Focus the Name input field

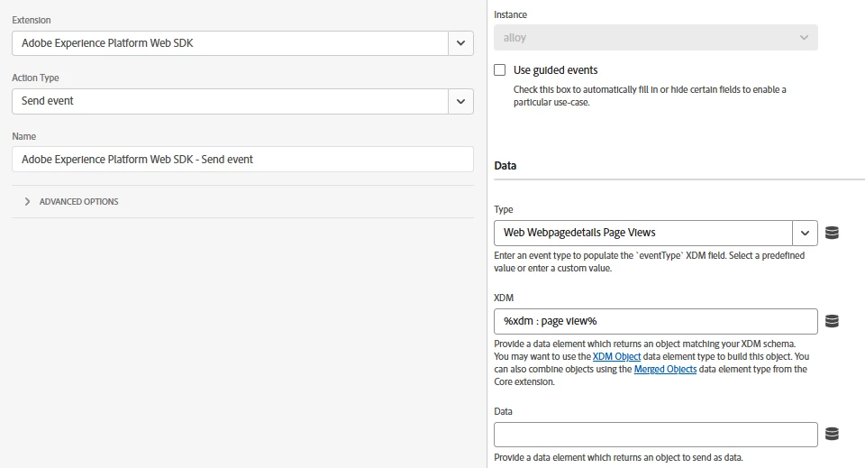pos(242,160)
